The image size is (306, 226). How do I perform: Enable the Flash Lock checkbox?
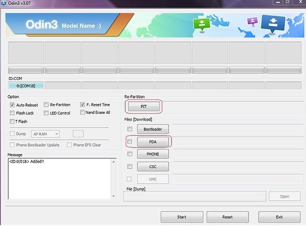(12, 113)
